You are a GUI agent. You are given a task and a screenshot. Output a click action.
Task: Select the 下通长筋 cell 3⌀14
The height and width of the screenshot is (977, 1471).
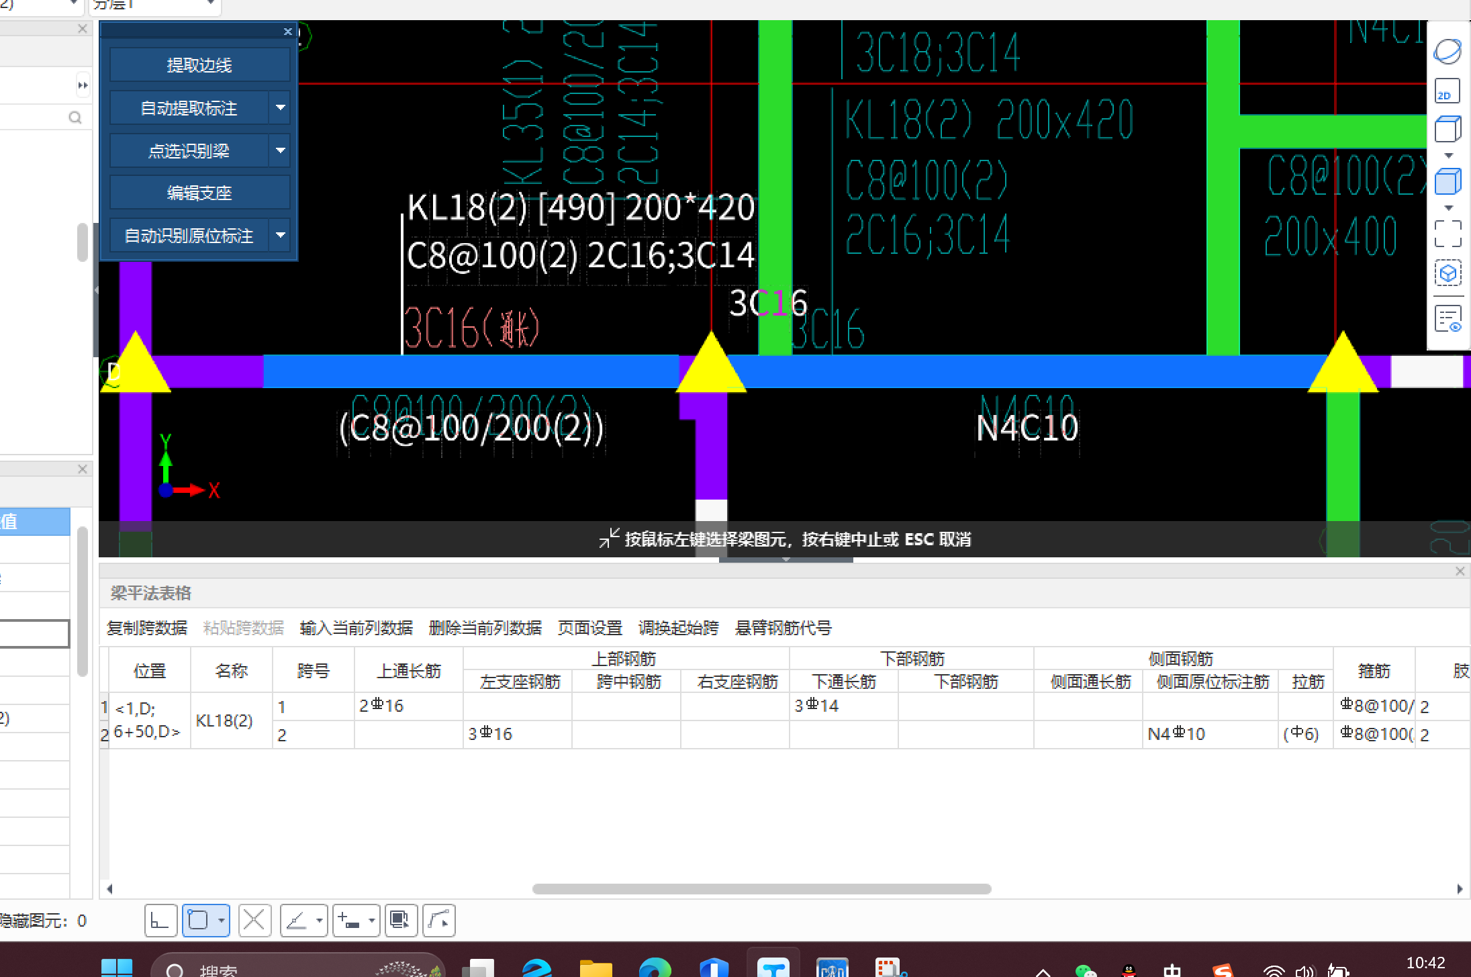844,706
